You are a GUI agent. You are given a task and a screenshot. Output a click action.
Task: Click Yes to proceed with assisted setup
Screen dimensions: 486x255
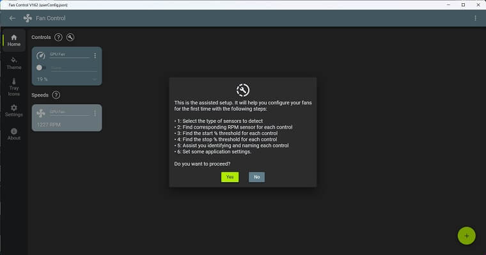pos(230,177)
